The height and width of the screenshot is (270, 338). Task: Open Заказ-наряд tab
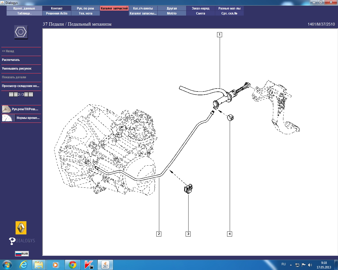(201, 8)
